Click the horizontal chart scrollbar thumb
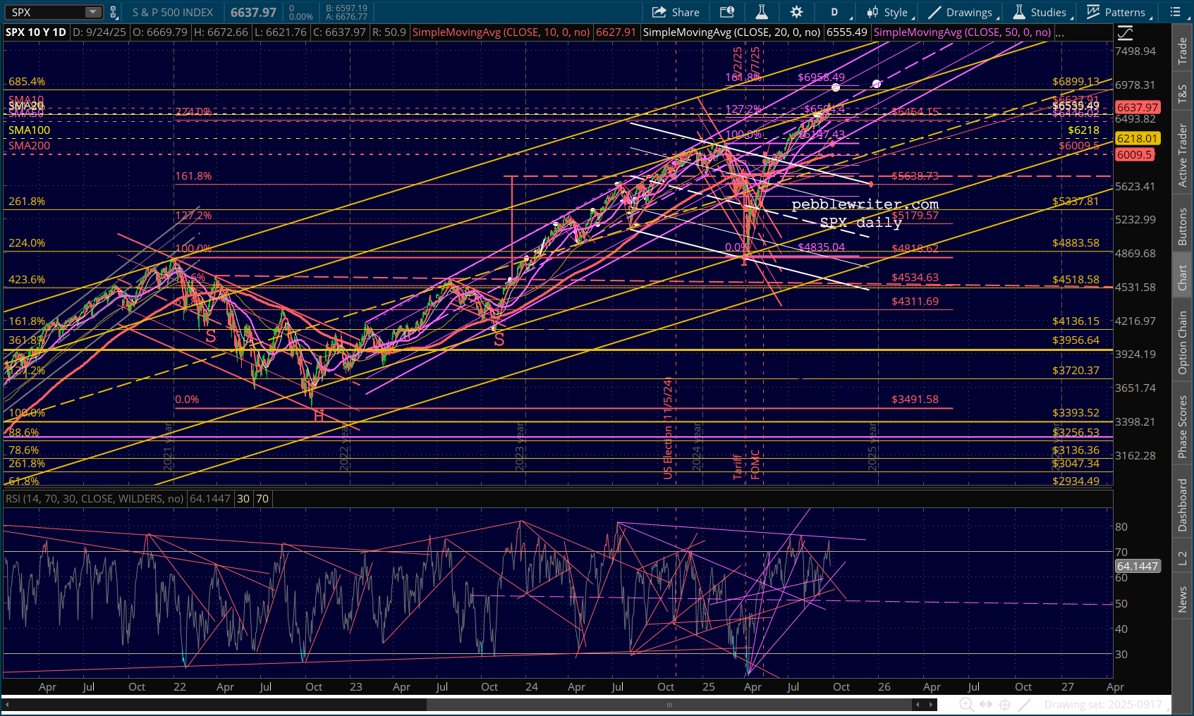Image resolution: width=1194 pixels, height=716 pixels. coord(669,704)
